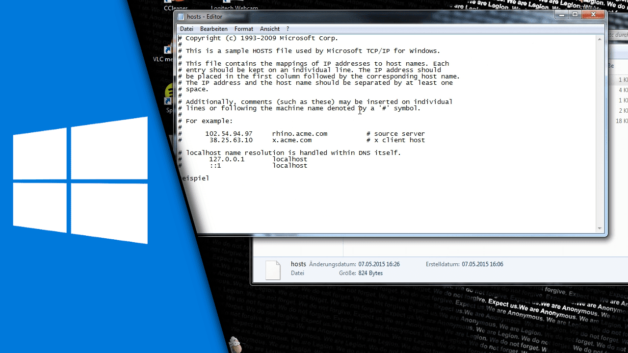The width and height of the screenshot is (628, 353).
Task: Select the Logitech Webcam desktop shortcut label
Action: pos(235,8)
